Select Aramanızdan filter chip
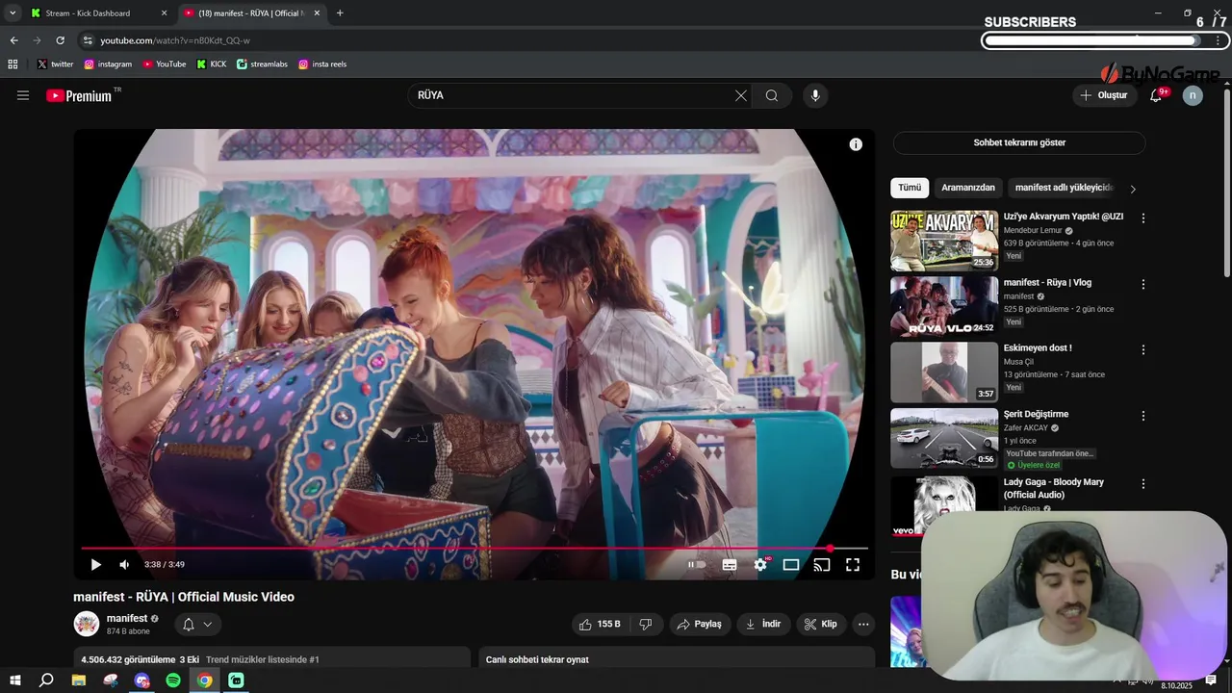 coord(968,188)
